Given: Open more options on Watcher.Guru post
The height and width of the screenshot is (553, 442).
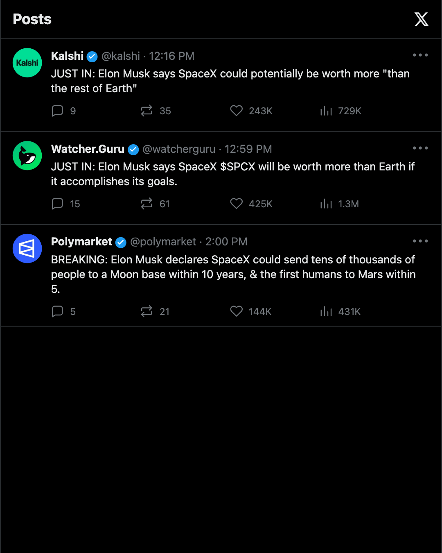Looking at the screenshot, I should coord(420,148).
